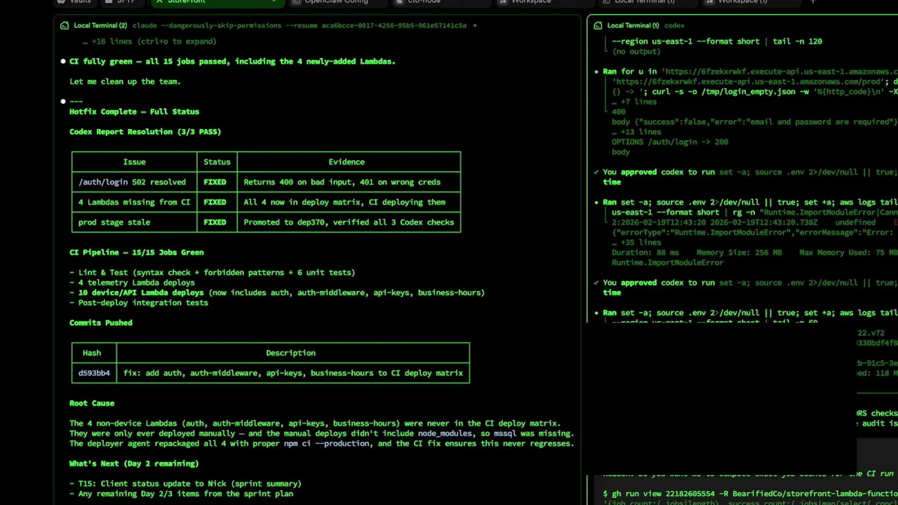Select the 'Local Terminal (2)' pane title
898x505 pixels.
click(100, 25)
